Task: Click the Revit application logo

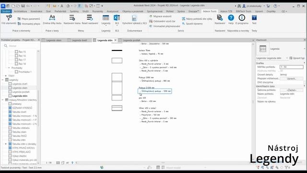Action: pyautogui.click(x=3, y=6)
